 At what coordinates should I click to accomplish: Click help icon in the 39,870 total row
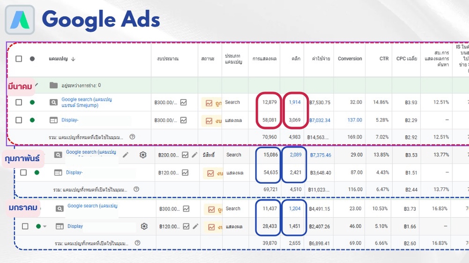pos(138,243)
